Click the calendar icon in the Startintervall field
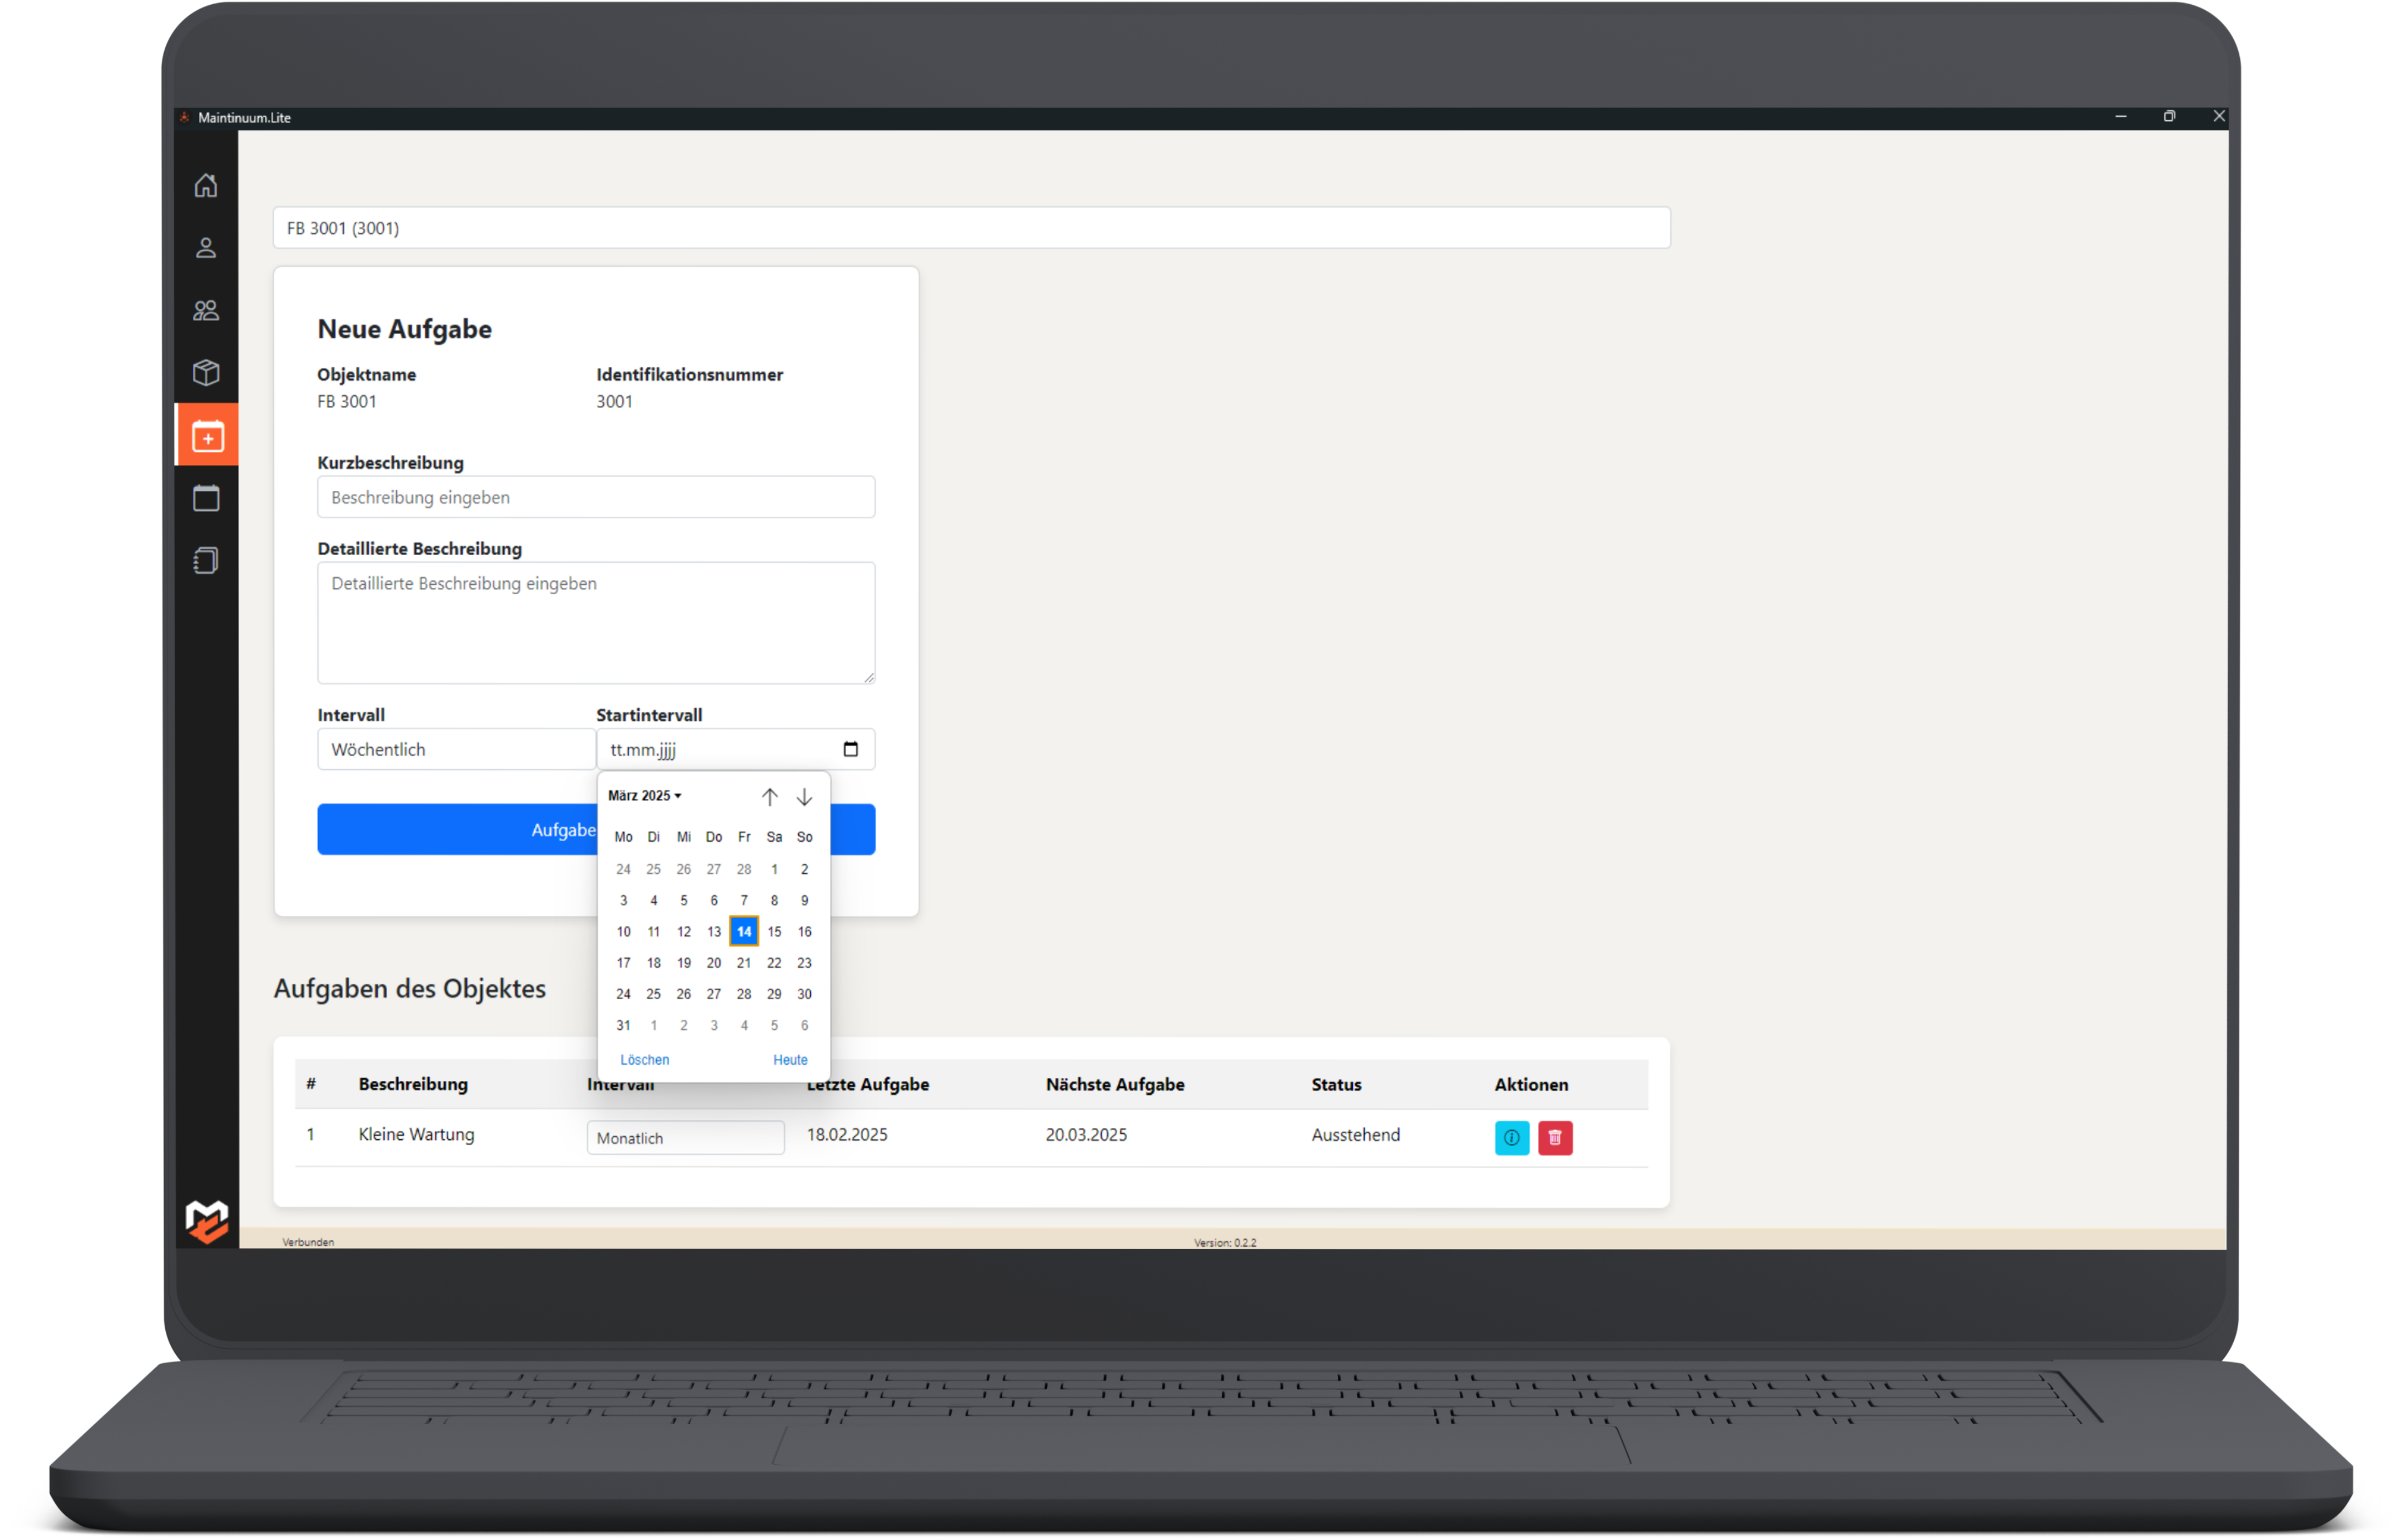2404x1540 pixels. 850,749
